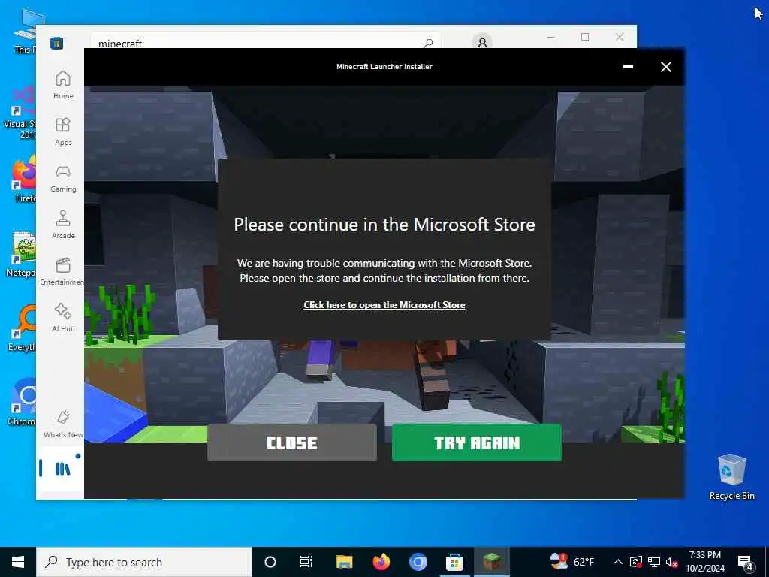Show hidden system tray icons chevron
The width and height of the screenshot is (769, 577).
(x=618, y=562)
